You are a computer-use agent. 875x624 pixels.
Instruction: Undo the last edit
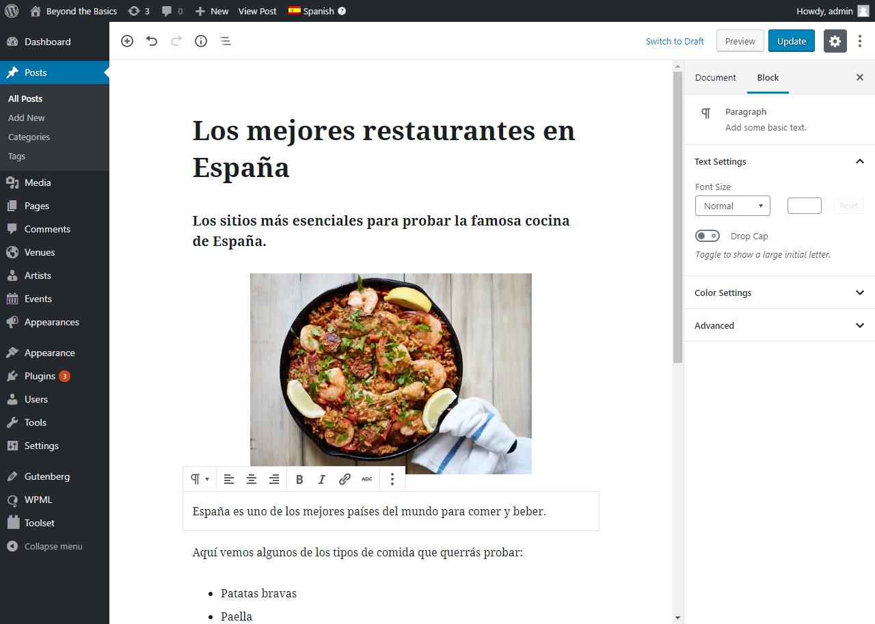click(x=152, y=41)
